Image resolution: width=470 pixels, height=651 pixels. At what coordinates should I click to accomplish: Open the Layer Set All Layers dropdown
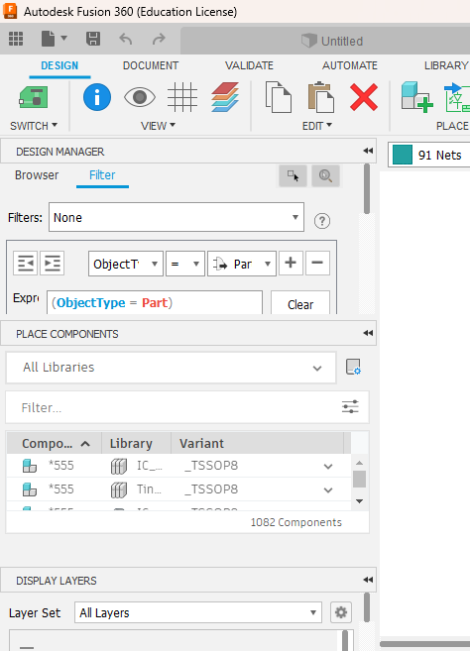click(x=197, y=612)
